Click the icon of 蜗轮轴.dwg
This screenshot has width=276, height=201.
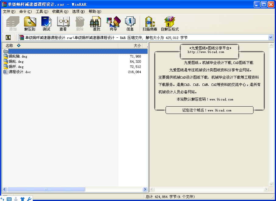[6, 56]
